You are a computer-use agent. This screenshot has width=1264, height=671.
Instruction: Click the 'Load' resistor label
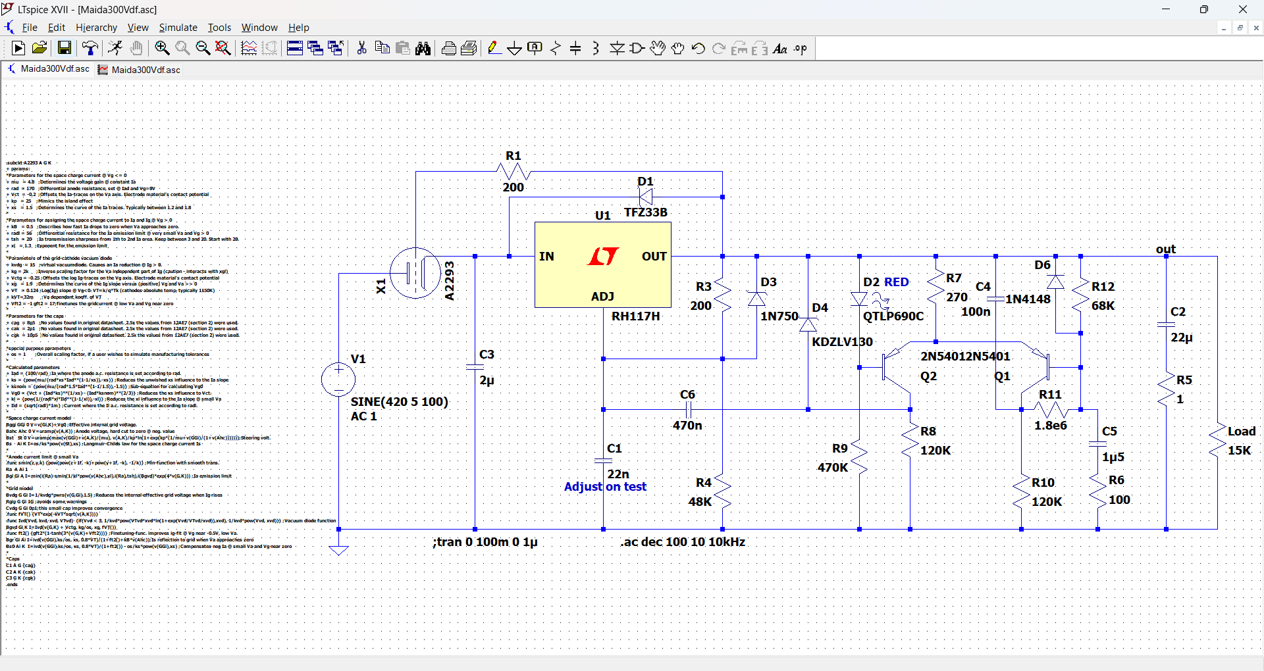click(x=1242, y=432)
